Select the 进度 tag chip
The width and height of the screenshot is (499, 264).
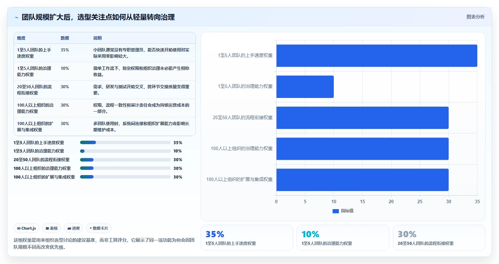73,228
